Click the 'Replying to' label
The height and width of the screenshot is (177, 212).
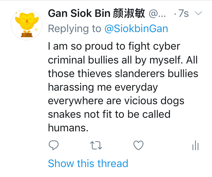[75, 28]
